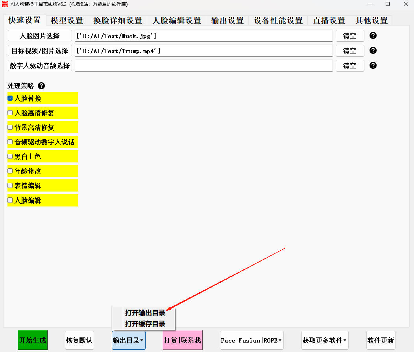This screenshot has height=352, width=414.
Task: Select 打开缓存目录 from the popup menu
Action: click(145, 324)
